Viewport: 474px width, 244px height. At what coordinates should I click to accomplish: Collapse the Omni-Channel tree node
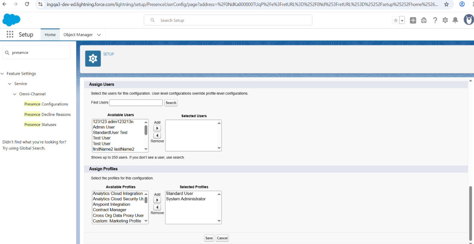pyautogui.click(x=15, y=94)
